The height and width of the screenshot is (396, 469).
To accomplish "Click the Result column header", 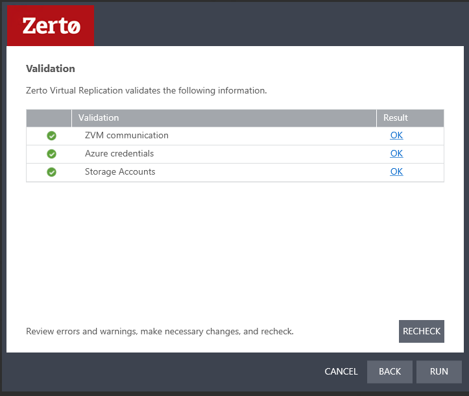I will [x=410, y=118].
